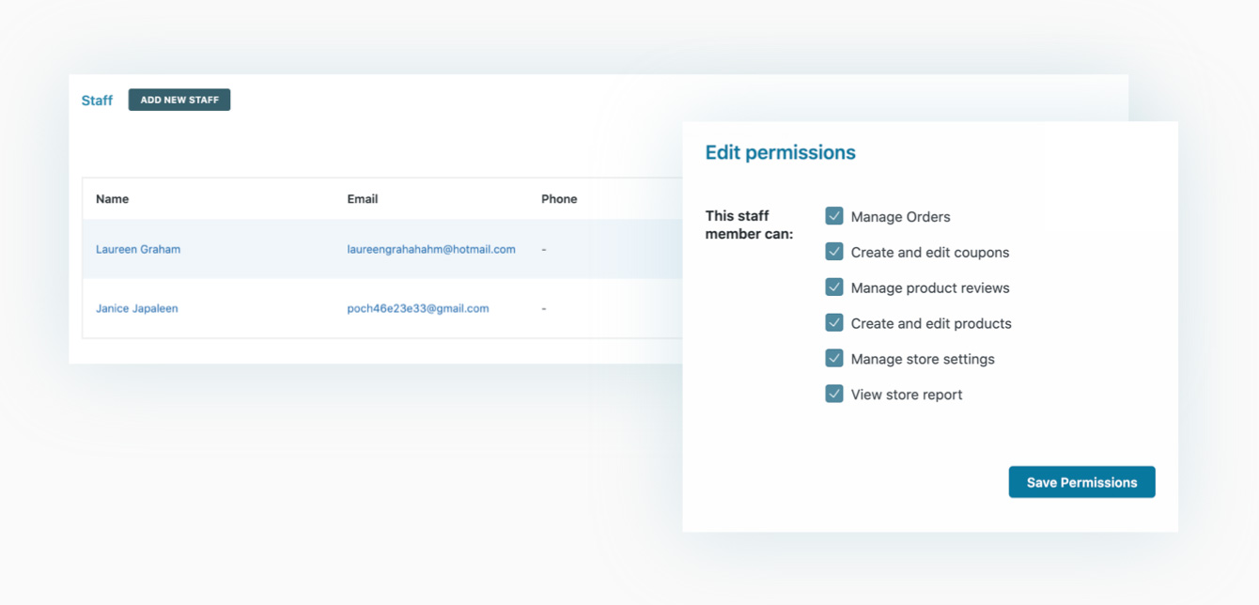Open the Staff heading link

[x=97, y=101]
